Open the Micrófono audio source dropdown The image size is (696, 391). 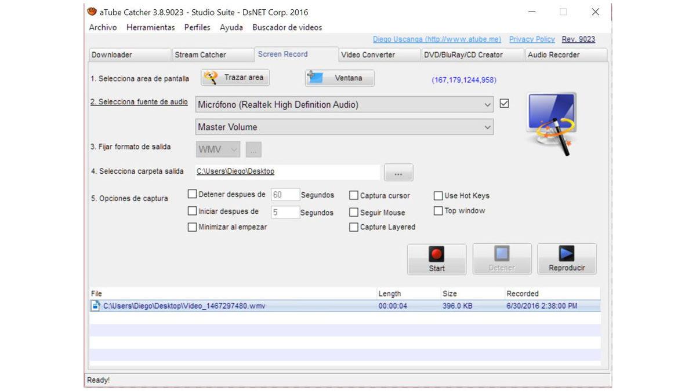(487, 104)
